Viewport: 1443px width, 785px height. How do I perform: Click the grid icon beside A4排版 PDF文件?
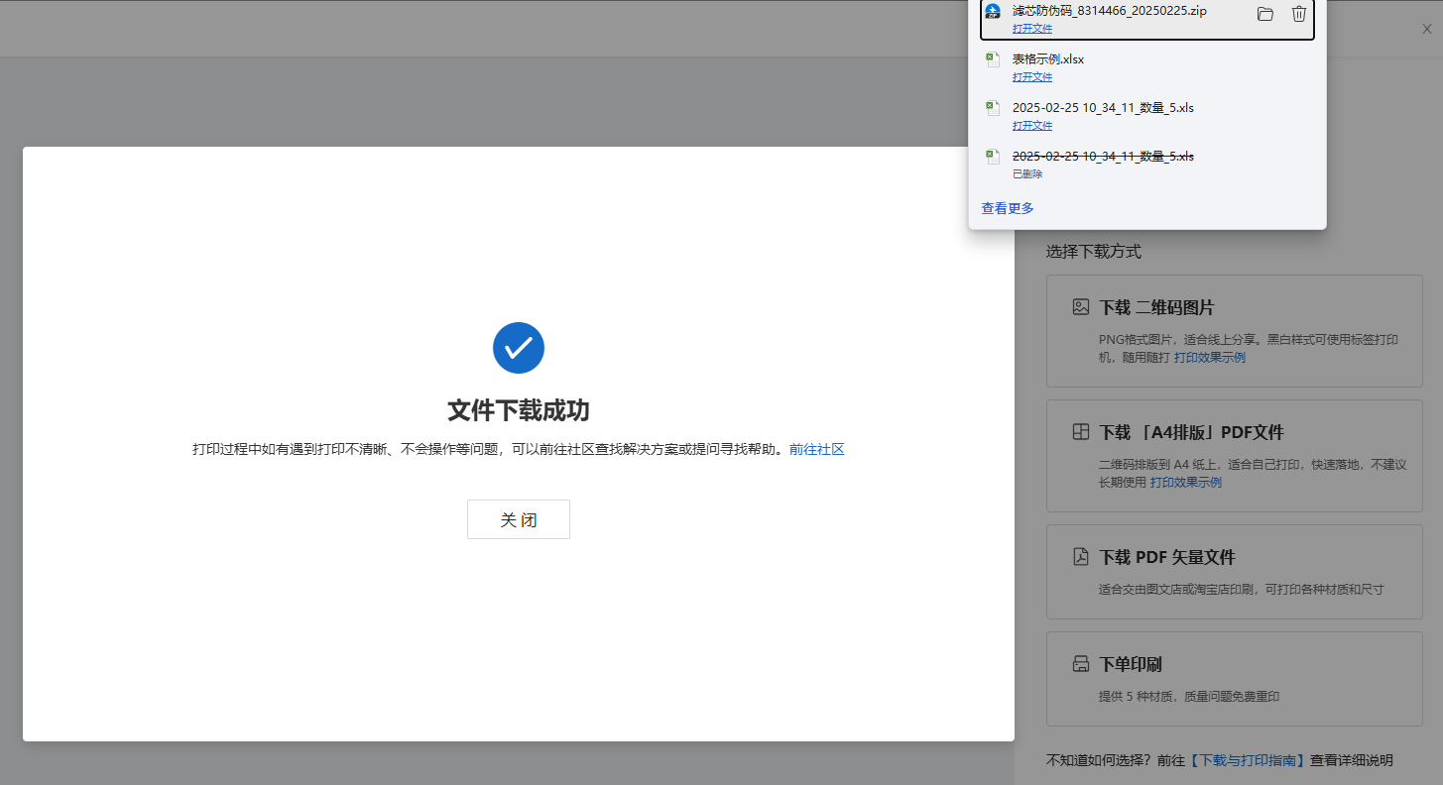[x=1081, y=432]
